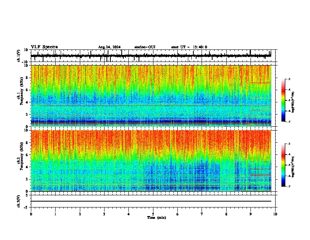Click the "-7" tick on ch.2 colorbar
Viewport: 310px width, 240px height.
[x=288, y=186]
